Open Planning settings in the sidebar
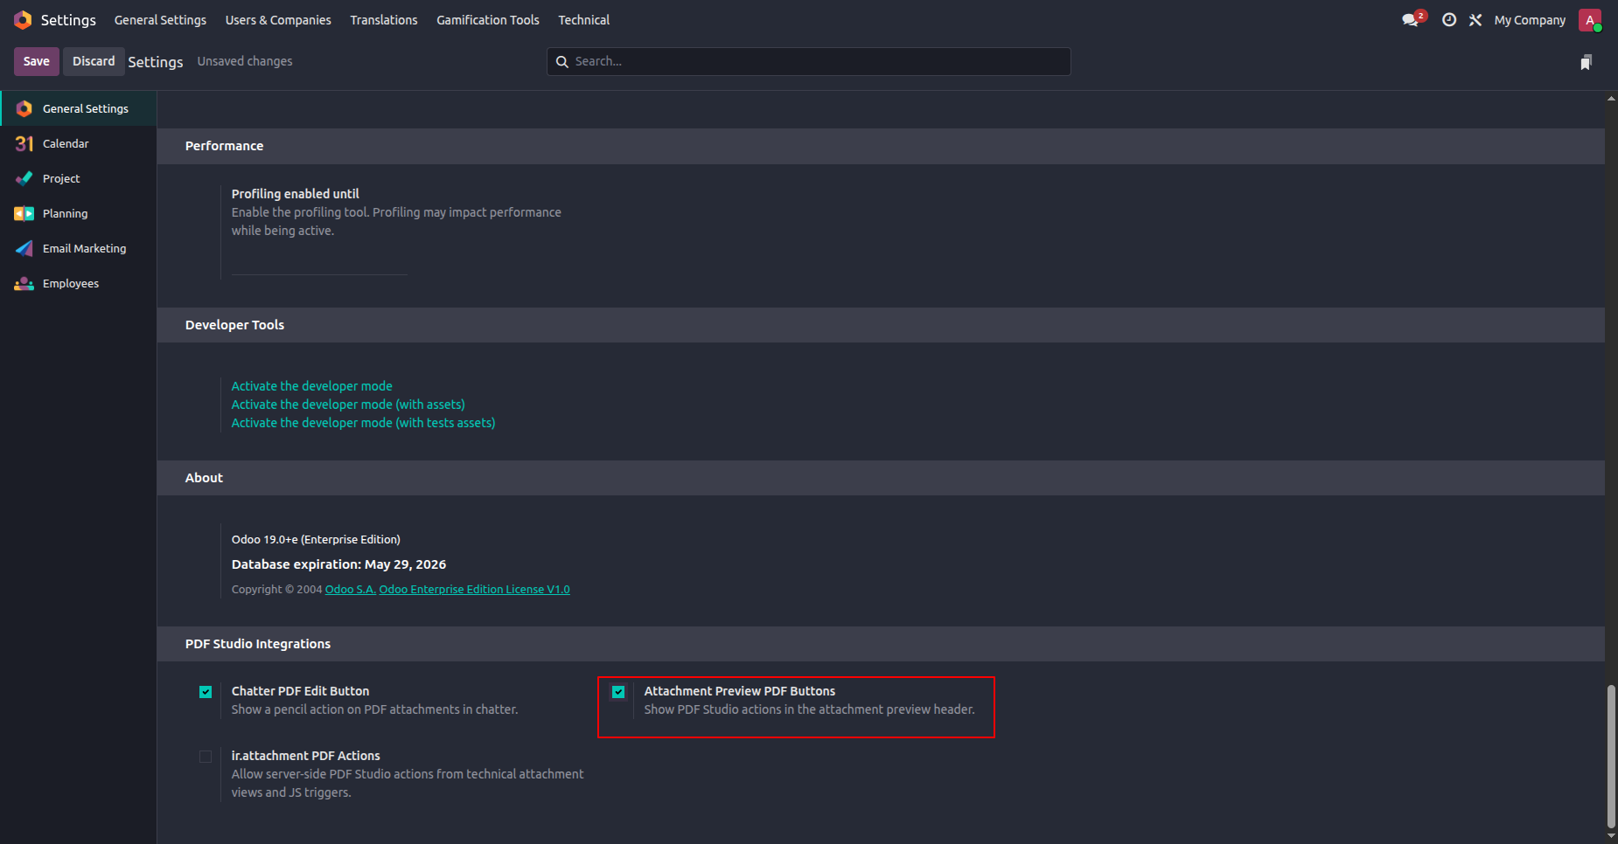Image resolution: width=1618 pixels, height=844 pixels. pyautogui.click(x=79, y=213)
